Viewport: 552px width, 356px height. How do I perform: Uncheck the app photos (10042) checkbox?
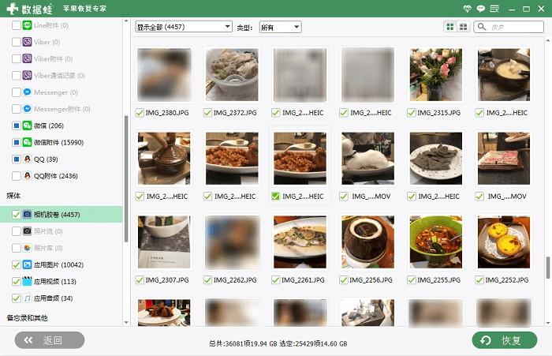pos(17,264)
